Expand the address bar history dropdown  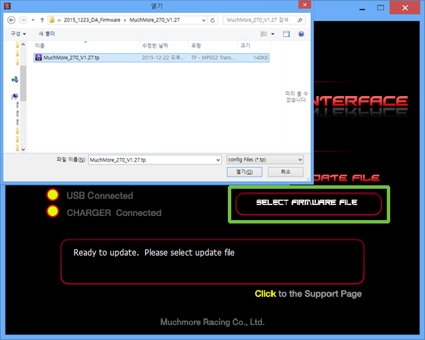[x=203, y=20]
